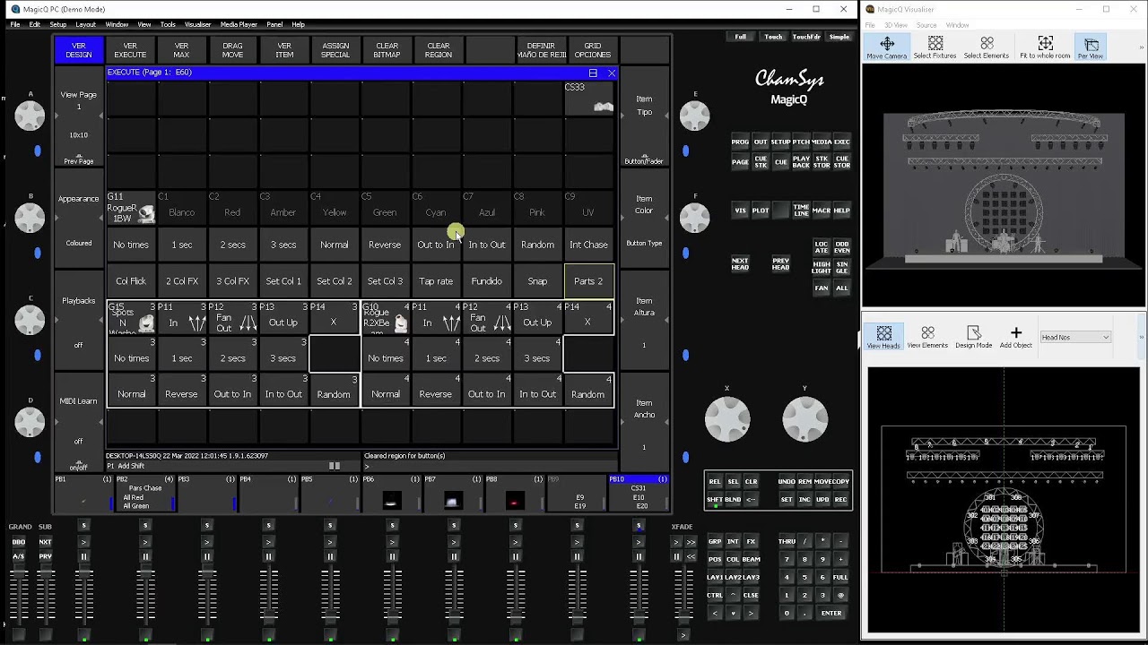This screenshot has width=1148, height=645.
Task: Open 3D View menu in Visualiser window
Action: point(895,25)
